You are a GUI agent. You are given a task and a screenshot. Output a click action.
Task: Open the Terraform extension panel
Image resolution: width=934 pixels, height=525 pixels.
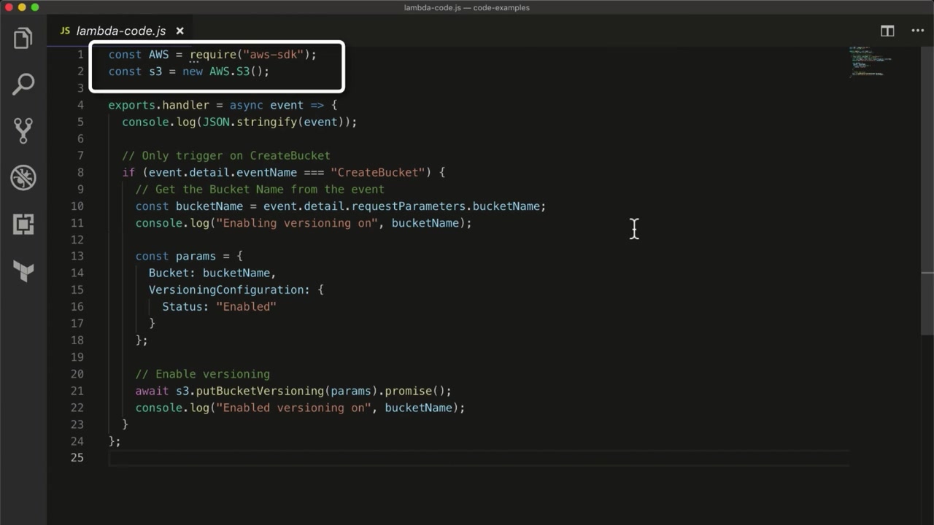[x=23, y=271]
